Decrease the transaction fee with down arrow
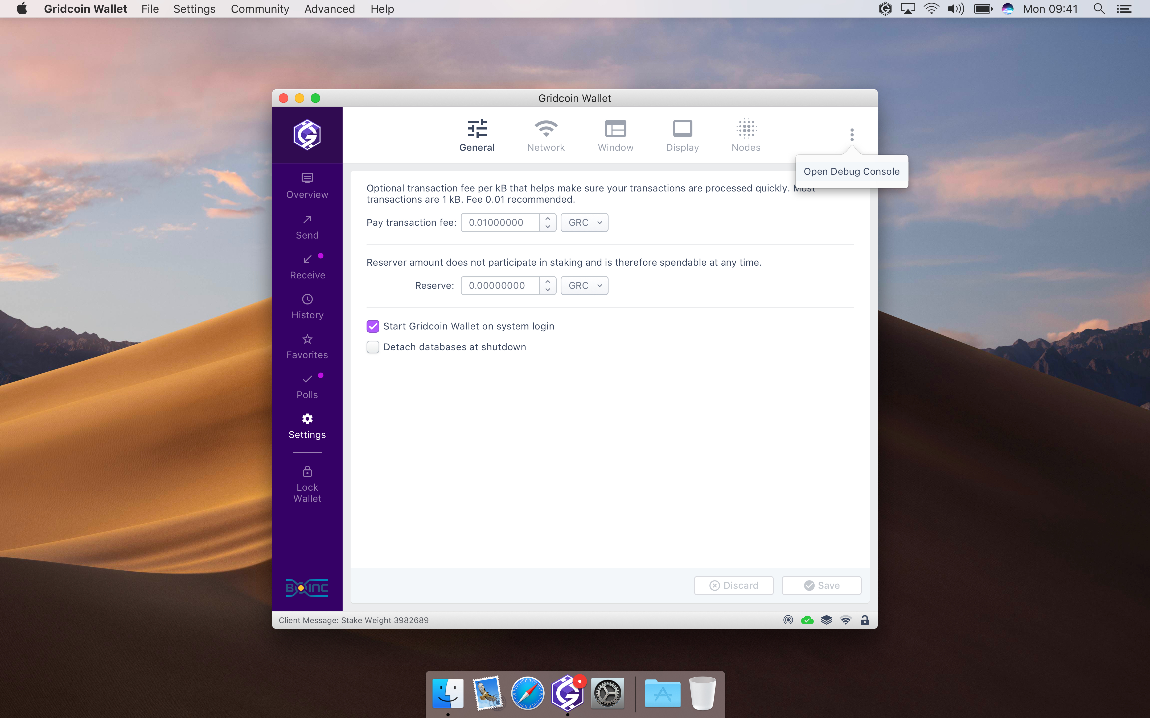 pyautogui.click(x=548, y=227)
